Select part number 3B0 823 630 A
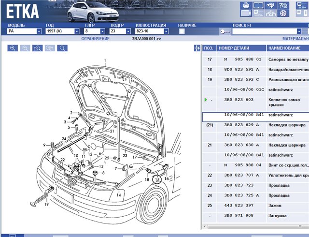Image resolution: width=309 pixels, height=237 pixels. [x=241, y=145]
